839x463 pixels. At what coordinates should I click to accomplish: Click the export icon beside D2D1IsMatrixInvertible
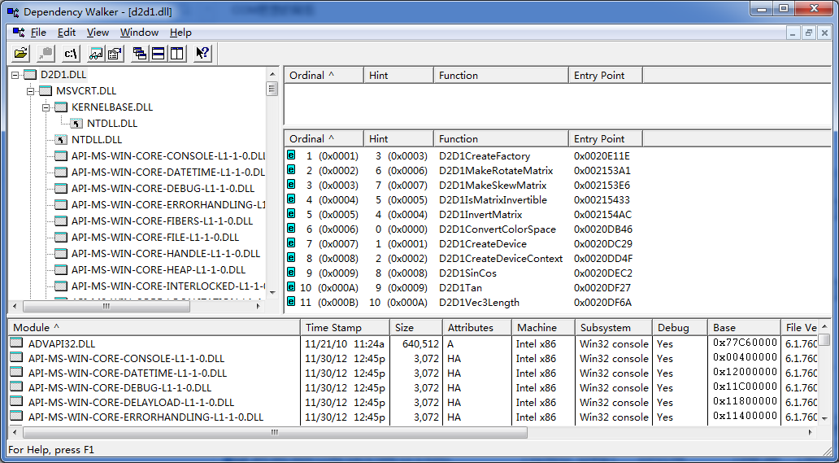click(x=291, y=199)
